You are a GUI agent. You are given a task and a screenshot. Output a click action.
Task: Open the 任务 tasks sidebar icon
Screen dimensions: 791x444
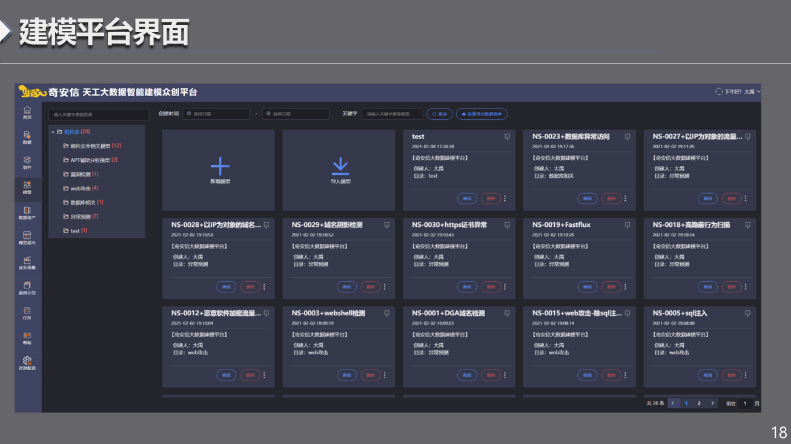(x=27, y=310)
